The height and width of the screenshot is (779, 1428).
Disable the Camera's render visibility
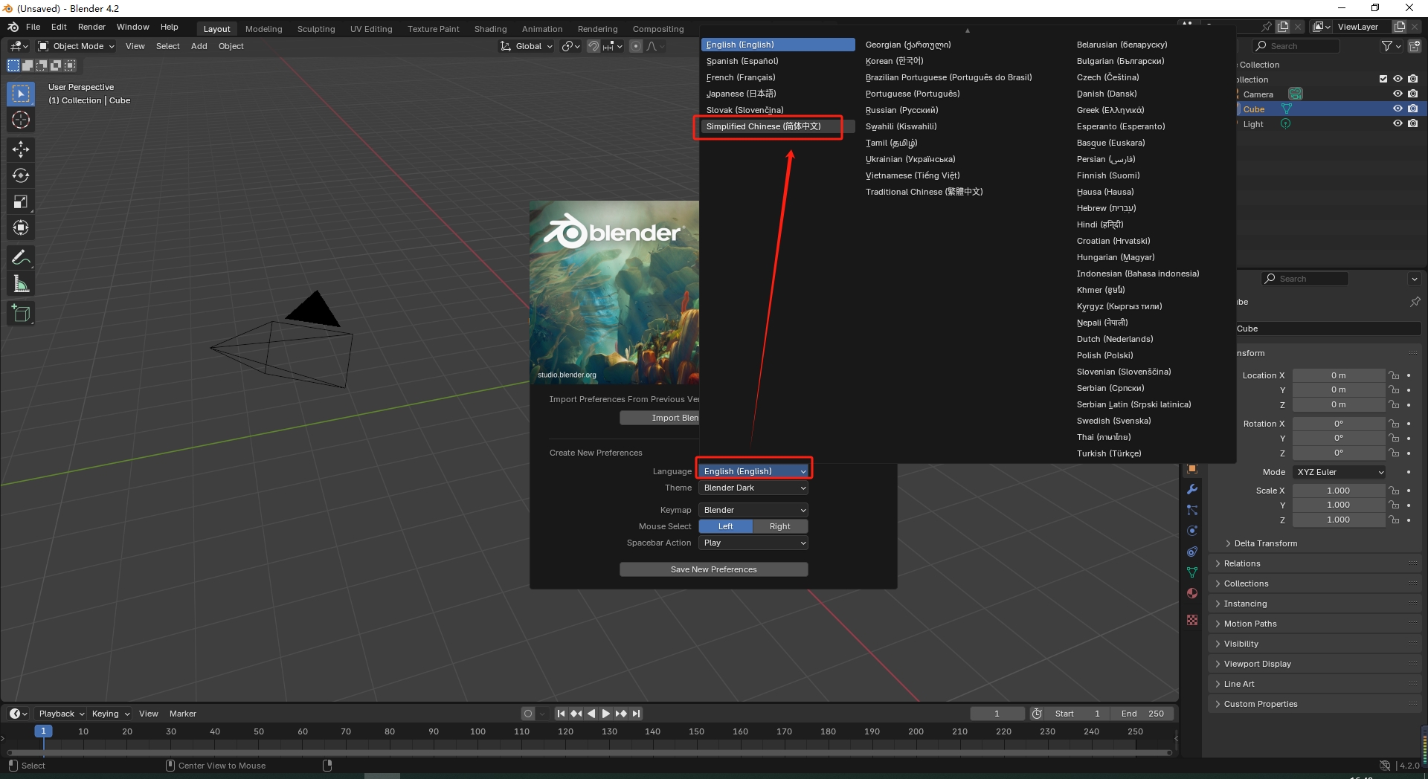coord(1414,94)
